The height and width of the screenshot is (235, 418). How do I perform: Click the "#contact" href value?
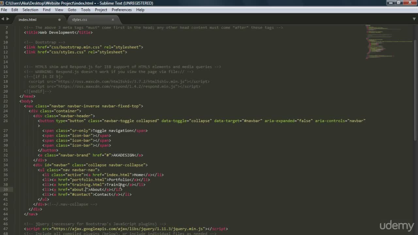pos(81,194)
